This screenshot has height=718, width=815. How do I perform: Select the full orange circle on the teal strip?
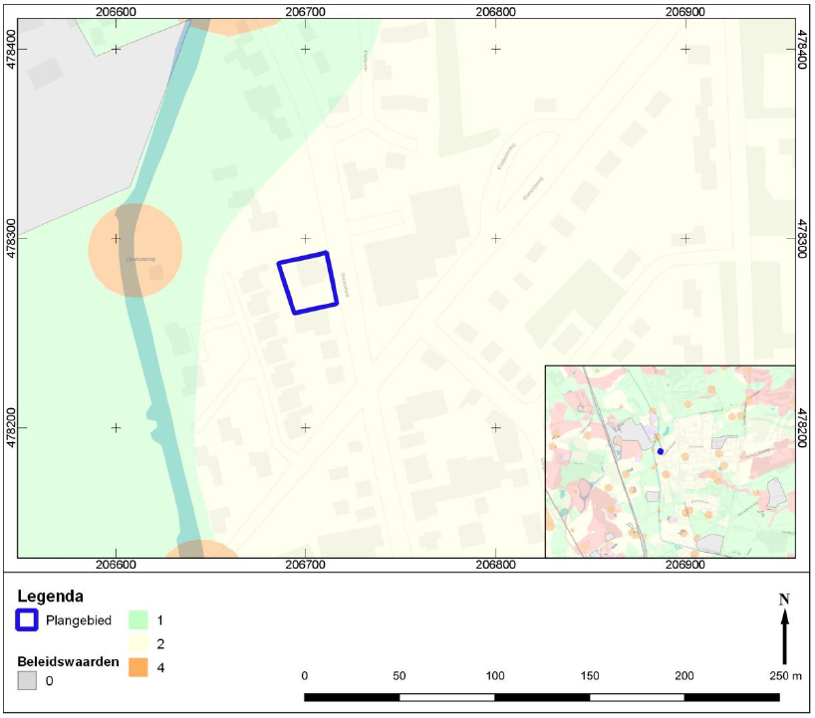[x=136, y=250]
